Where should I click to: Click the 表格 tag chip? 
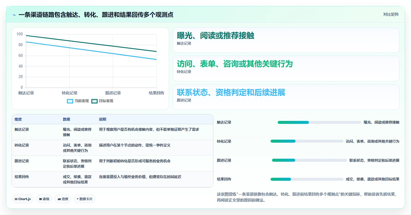tap(44, 199)
